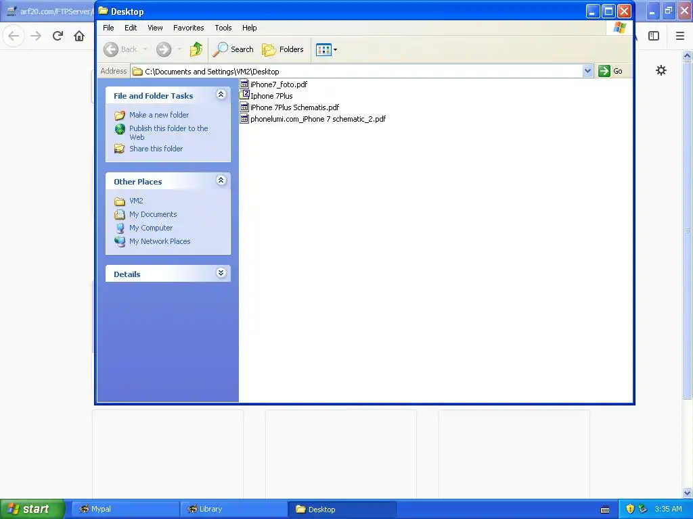This screenshot has width=693, height=519.
Task: Go to My Computer
Action: click(x=151, y=228)
